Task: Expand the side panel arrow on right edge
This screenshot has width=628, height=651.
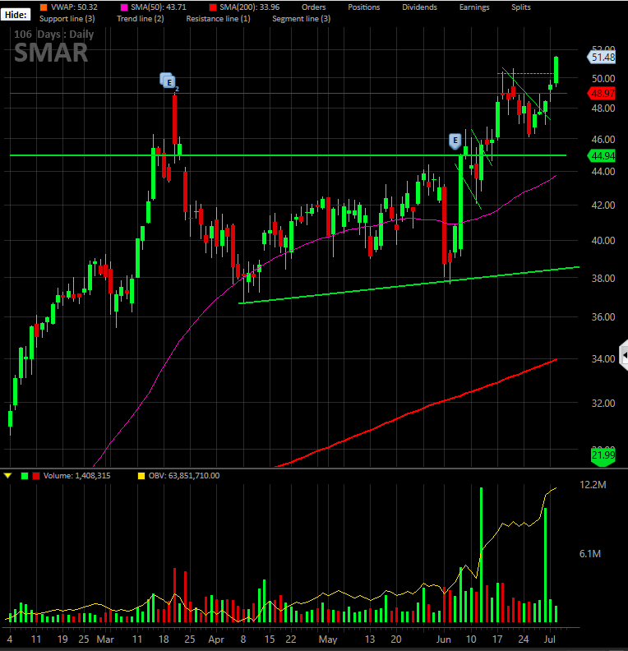Action: [624, 355]
